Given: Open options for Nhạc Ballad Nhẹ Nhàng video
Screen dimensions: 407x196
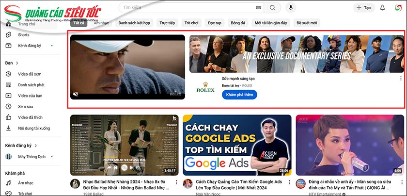Looking at the screenshot, I should coord(176,182).
